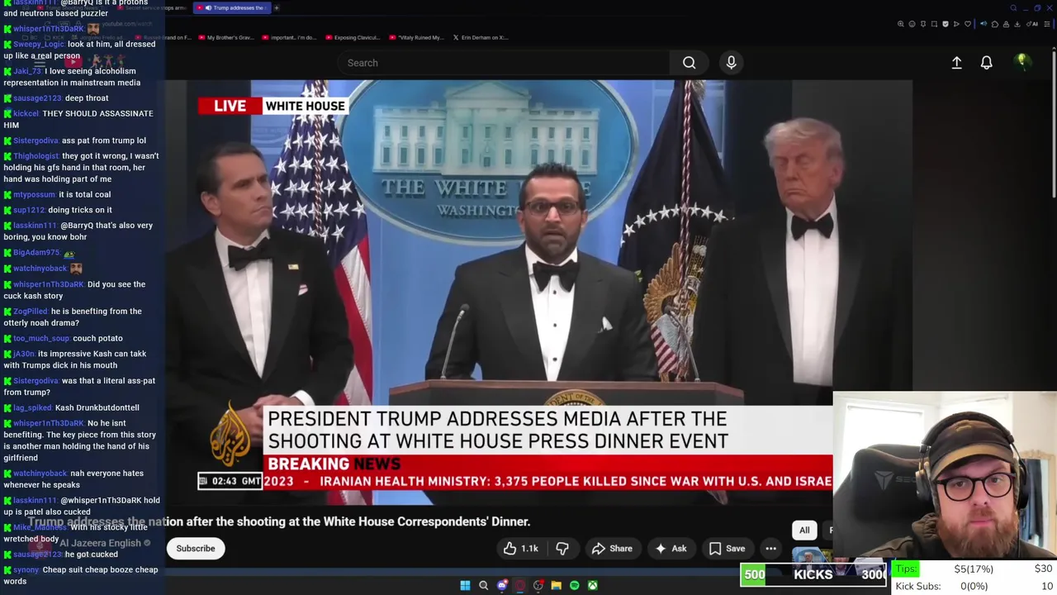The height and width of the screenshot is (595, 1057).
Task: Open the search tabs magnifier in title bar
Action: (1013, 8)
